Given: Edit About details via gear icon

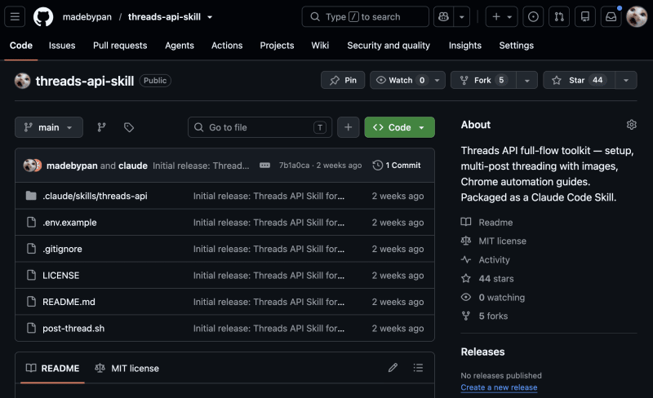Looking at the screenshot, I should pyautogui.click(x=631, y=125).
